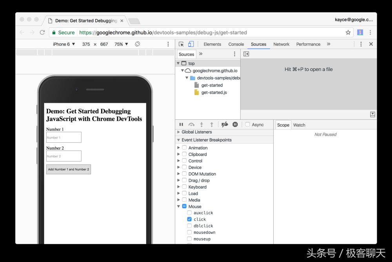The width and height of the screenshot is (392, 262).
Task: Expand the Global Listeners section
Action: tap(178, 132)
